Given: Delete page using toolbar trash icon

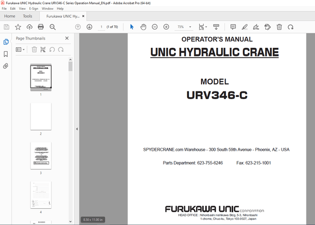Looking at the screenshot, I should (279, 27).
